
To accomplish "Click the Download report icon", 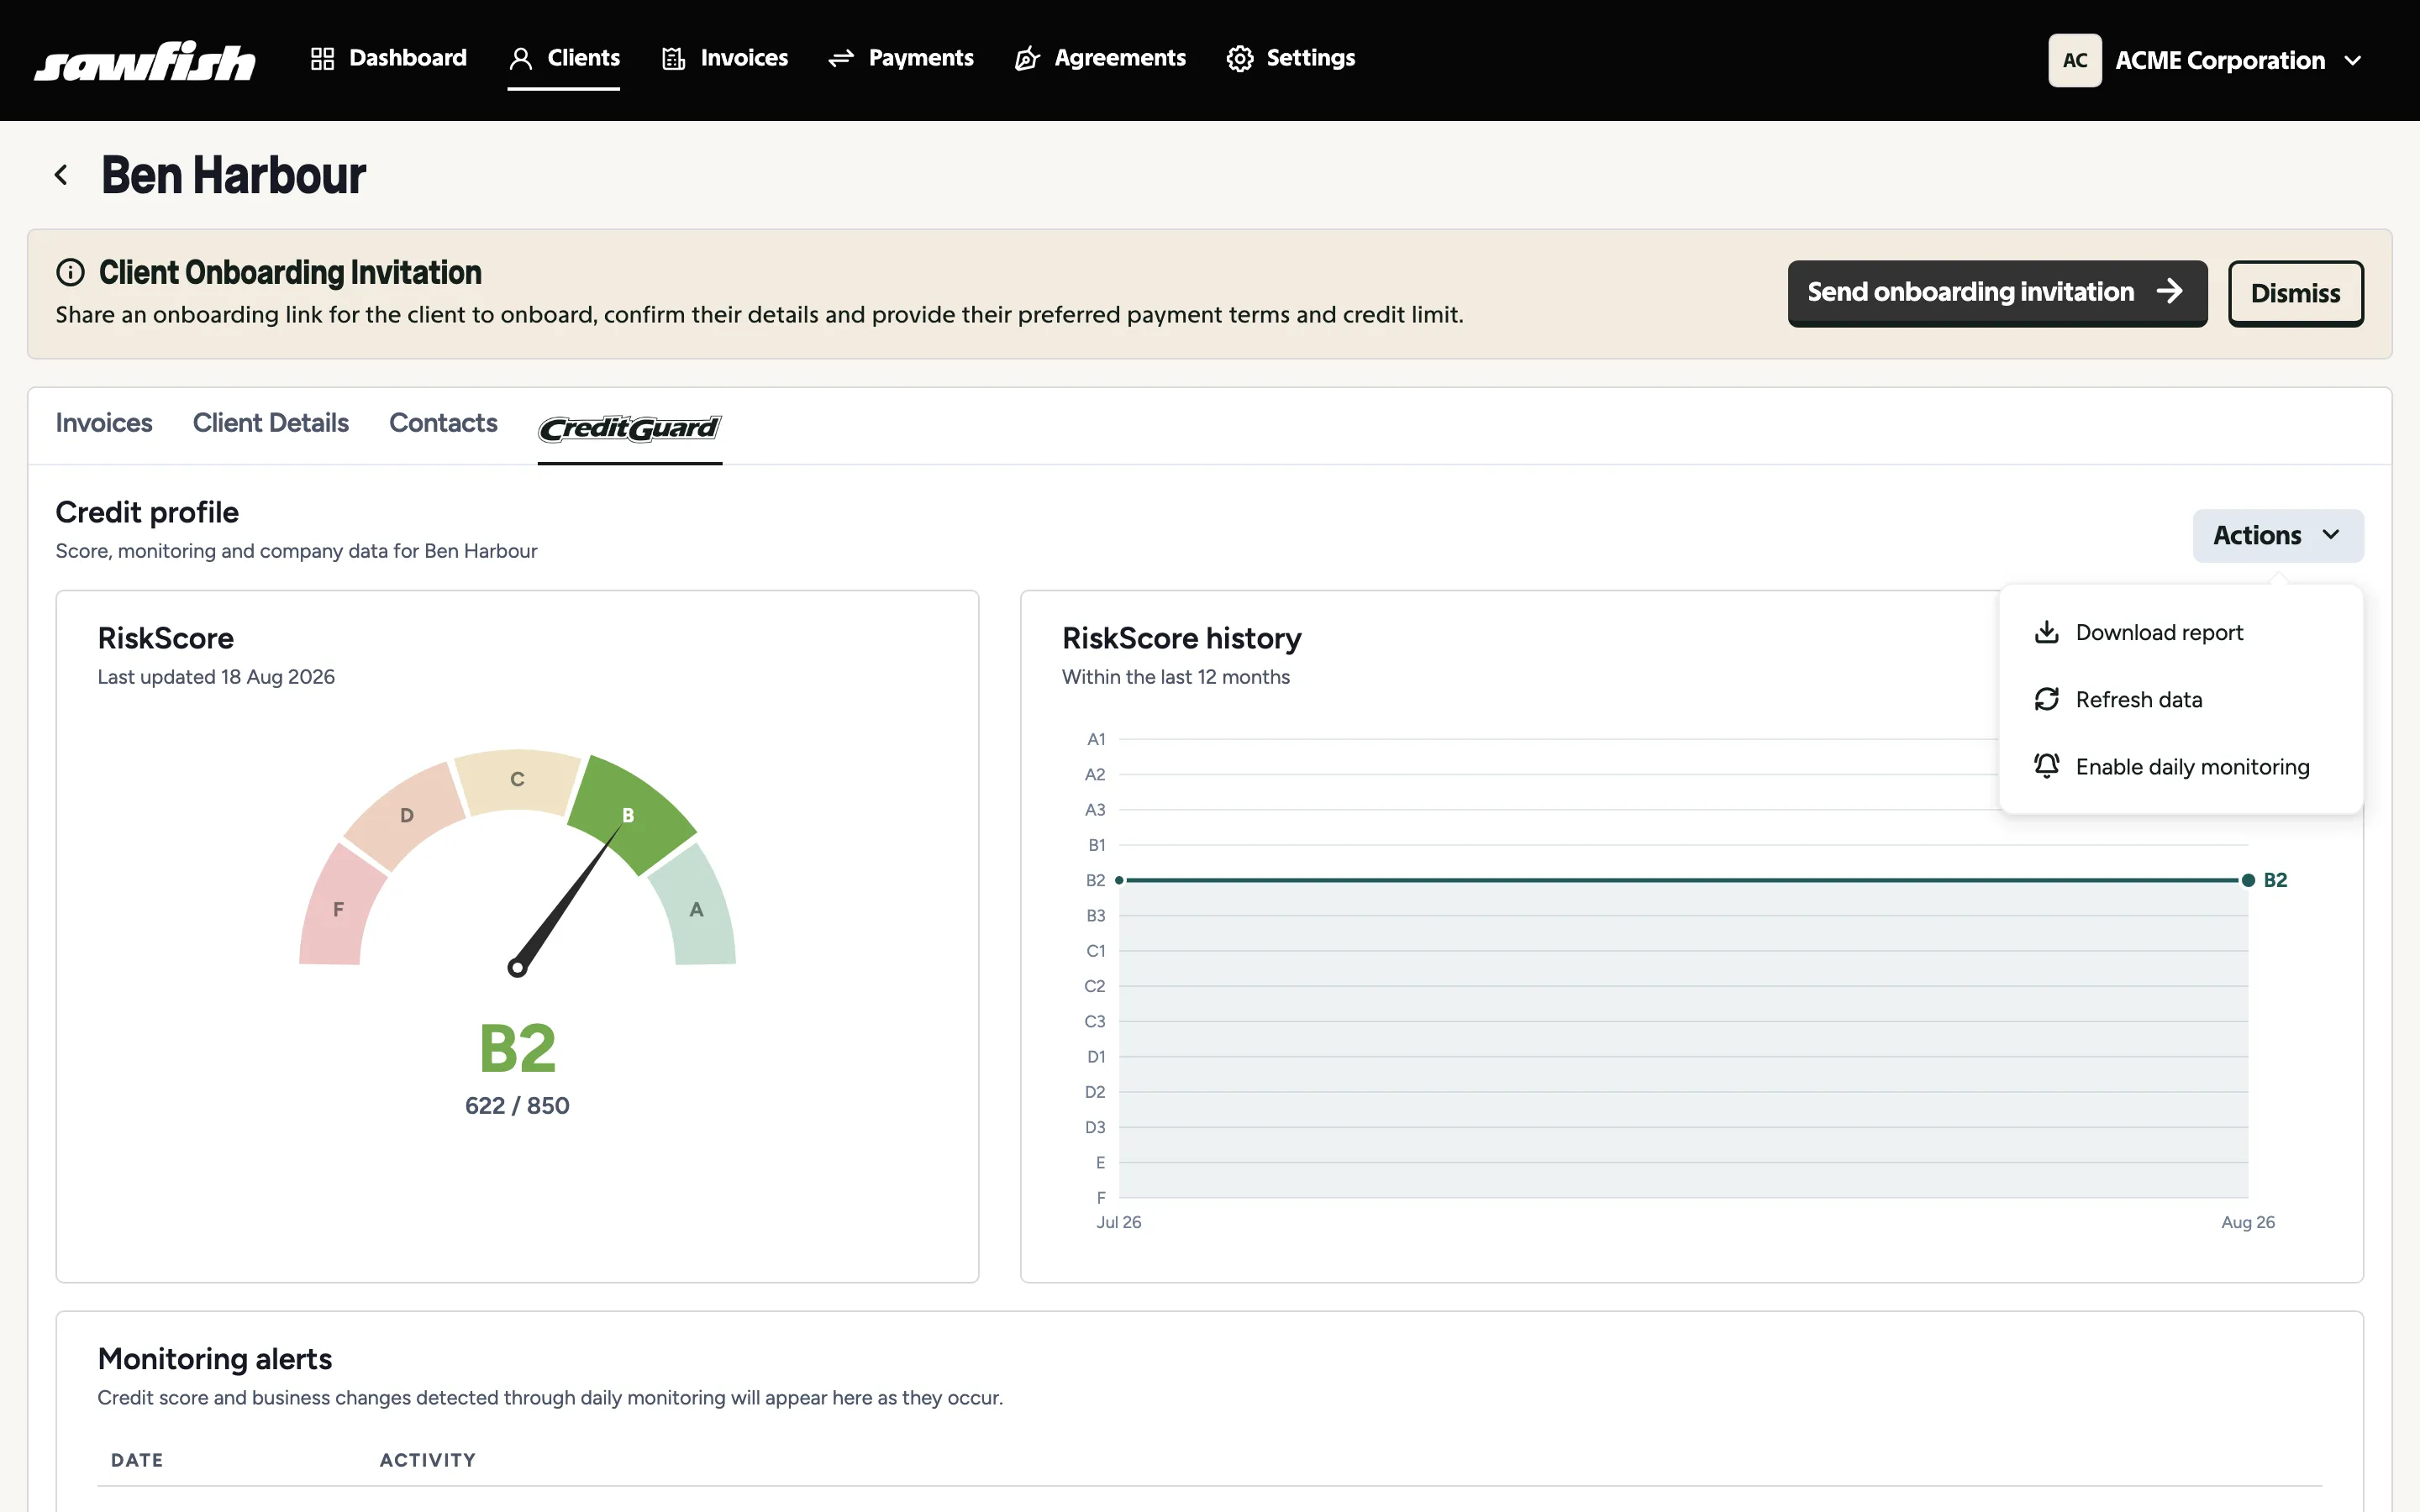I will (x=2046, y=632).
